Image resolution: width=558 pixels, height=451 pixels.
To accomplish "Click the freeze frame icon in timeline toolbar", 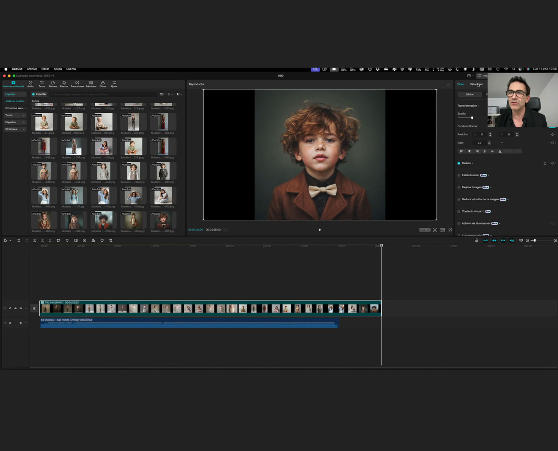I will (x=76, y=241).
